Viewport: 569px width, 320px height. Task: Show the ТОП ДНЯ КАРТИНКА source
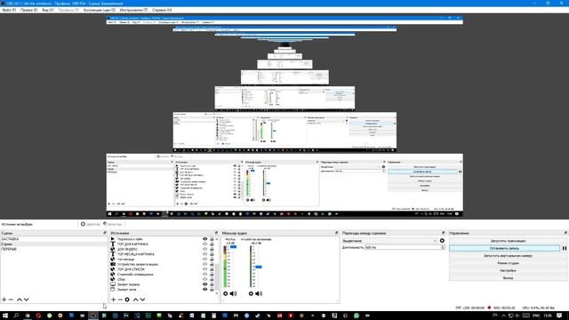tap(205, 244)
